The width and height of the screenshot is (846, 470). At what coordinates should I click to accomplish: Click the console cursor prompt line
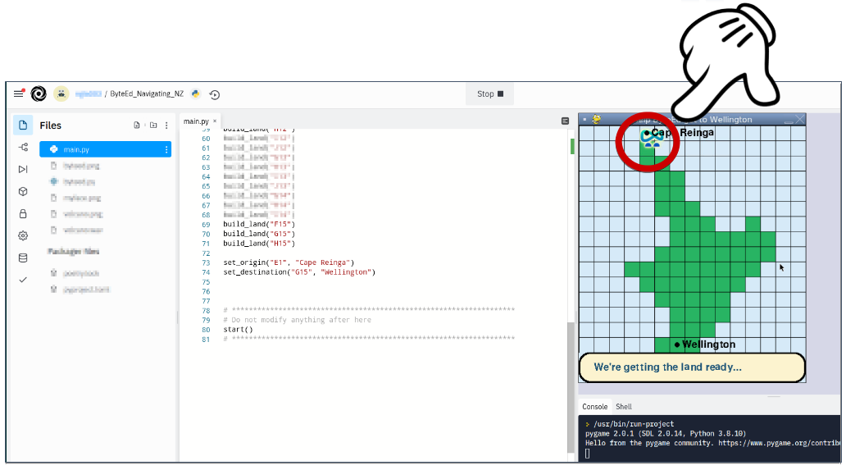pos(588,454)
